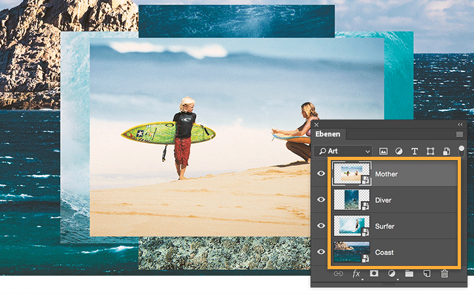Delete layer with trash icon
The height and width of the screenshot is (294, 474).
[444, 274]
